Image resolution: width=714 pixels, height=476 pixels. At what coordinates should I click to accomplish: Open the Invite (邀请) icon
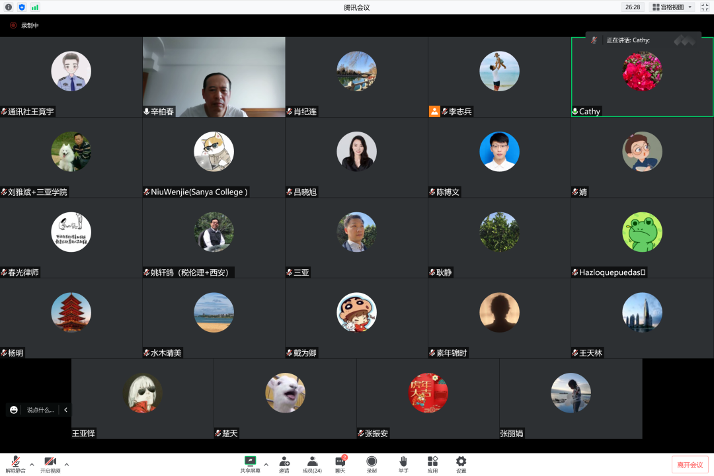click(284, 463)
